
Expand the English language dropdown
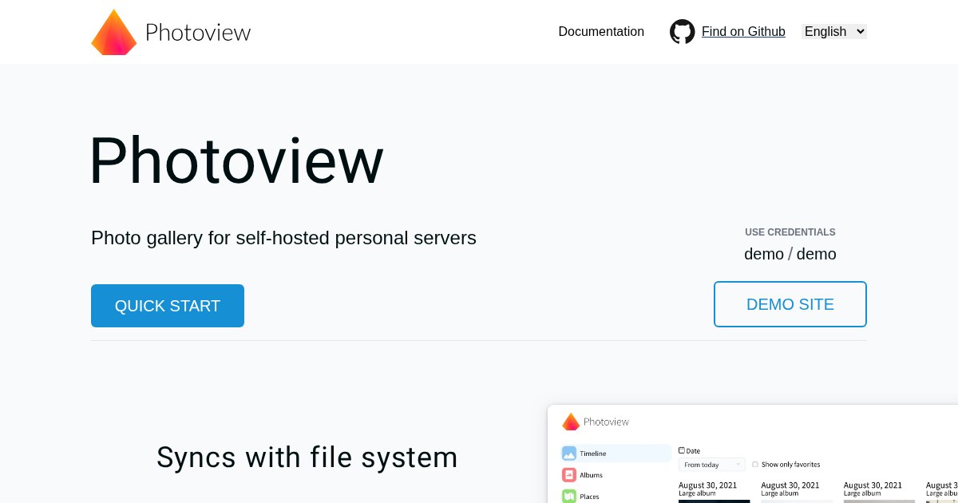coord(834,32)
